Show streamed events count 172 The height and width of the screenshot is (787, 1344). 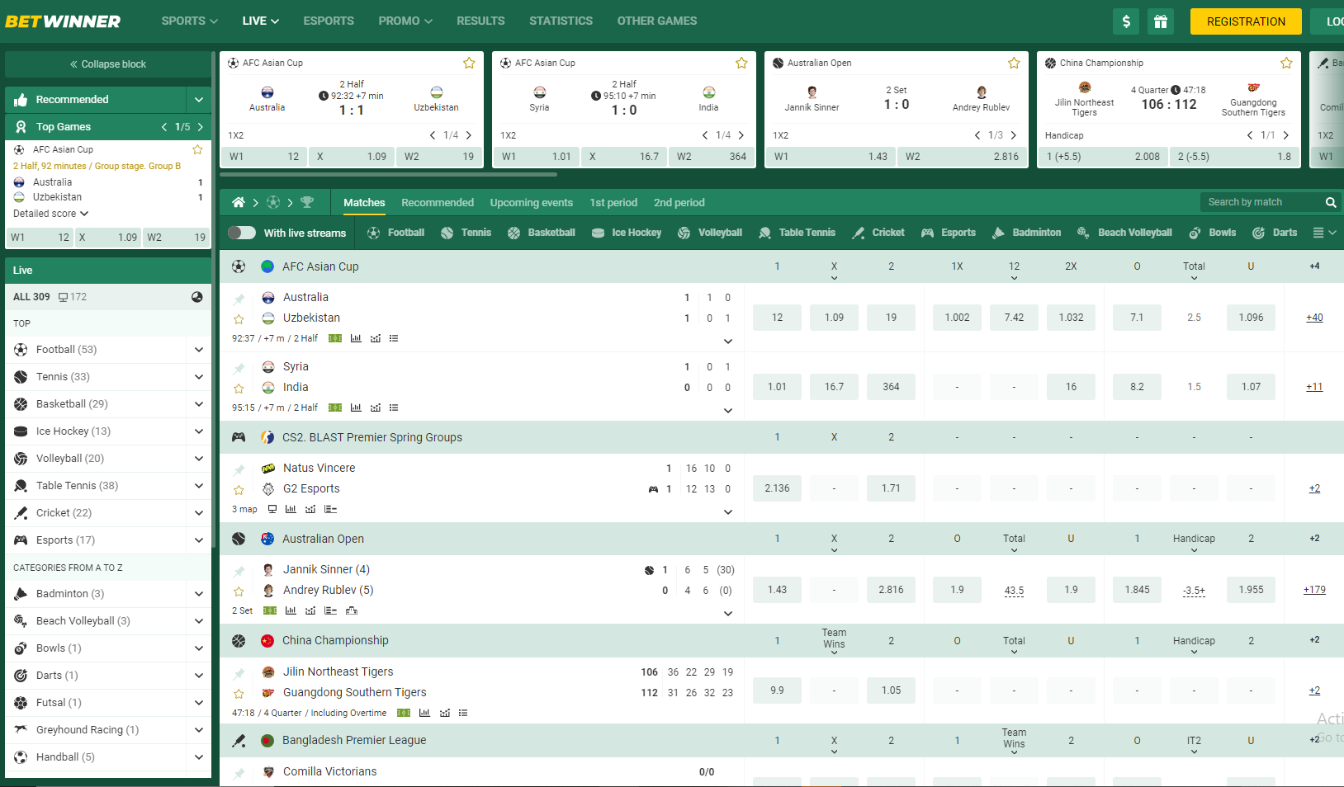click(x=72, y=297)
